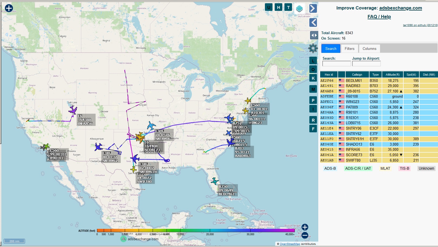Sort table by Callsign column

coord(357,75)
